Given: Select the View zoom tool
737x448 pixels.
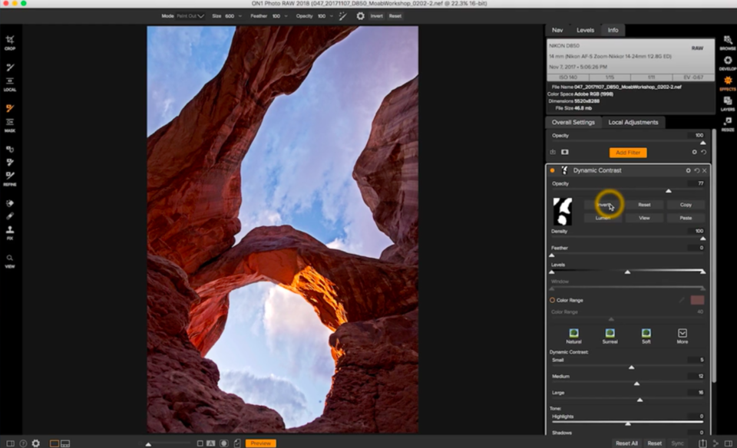Looking at the screenshot, I should 10,258.
